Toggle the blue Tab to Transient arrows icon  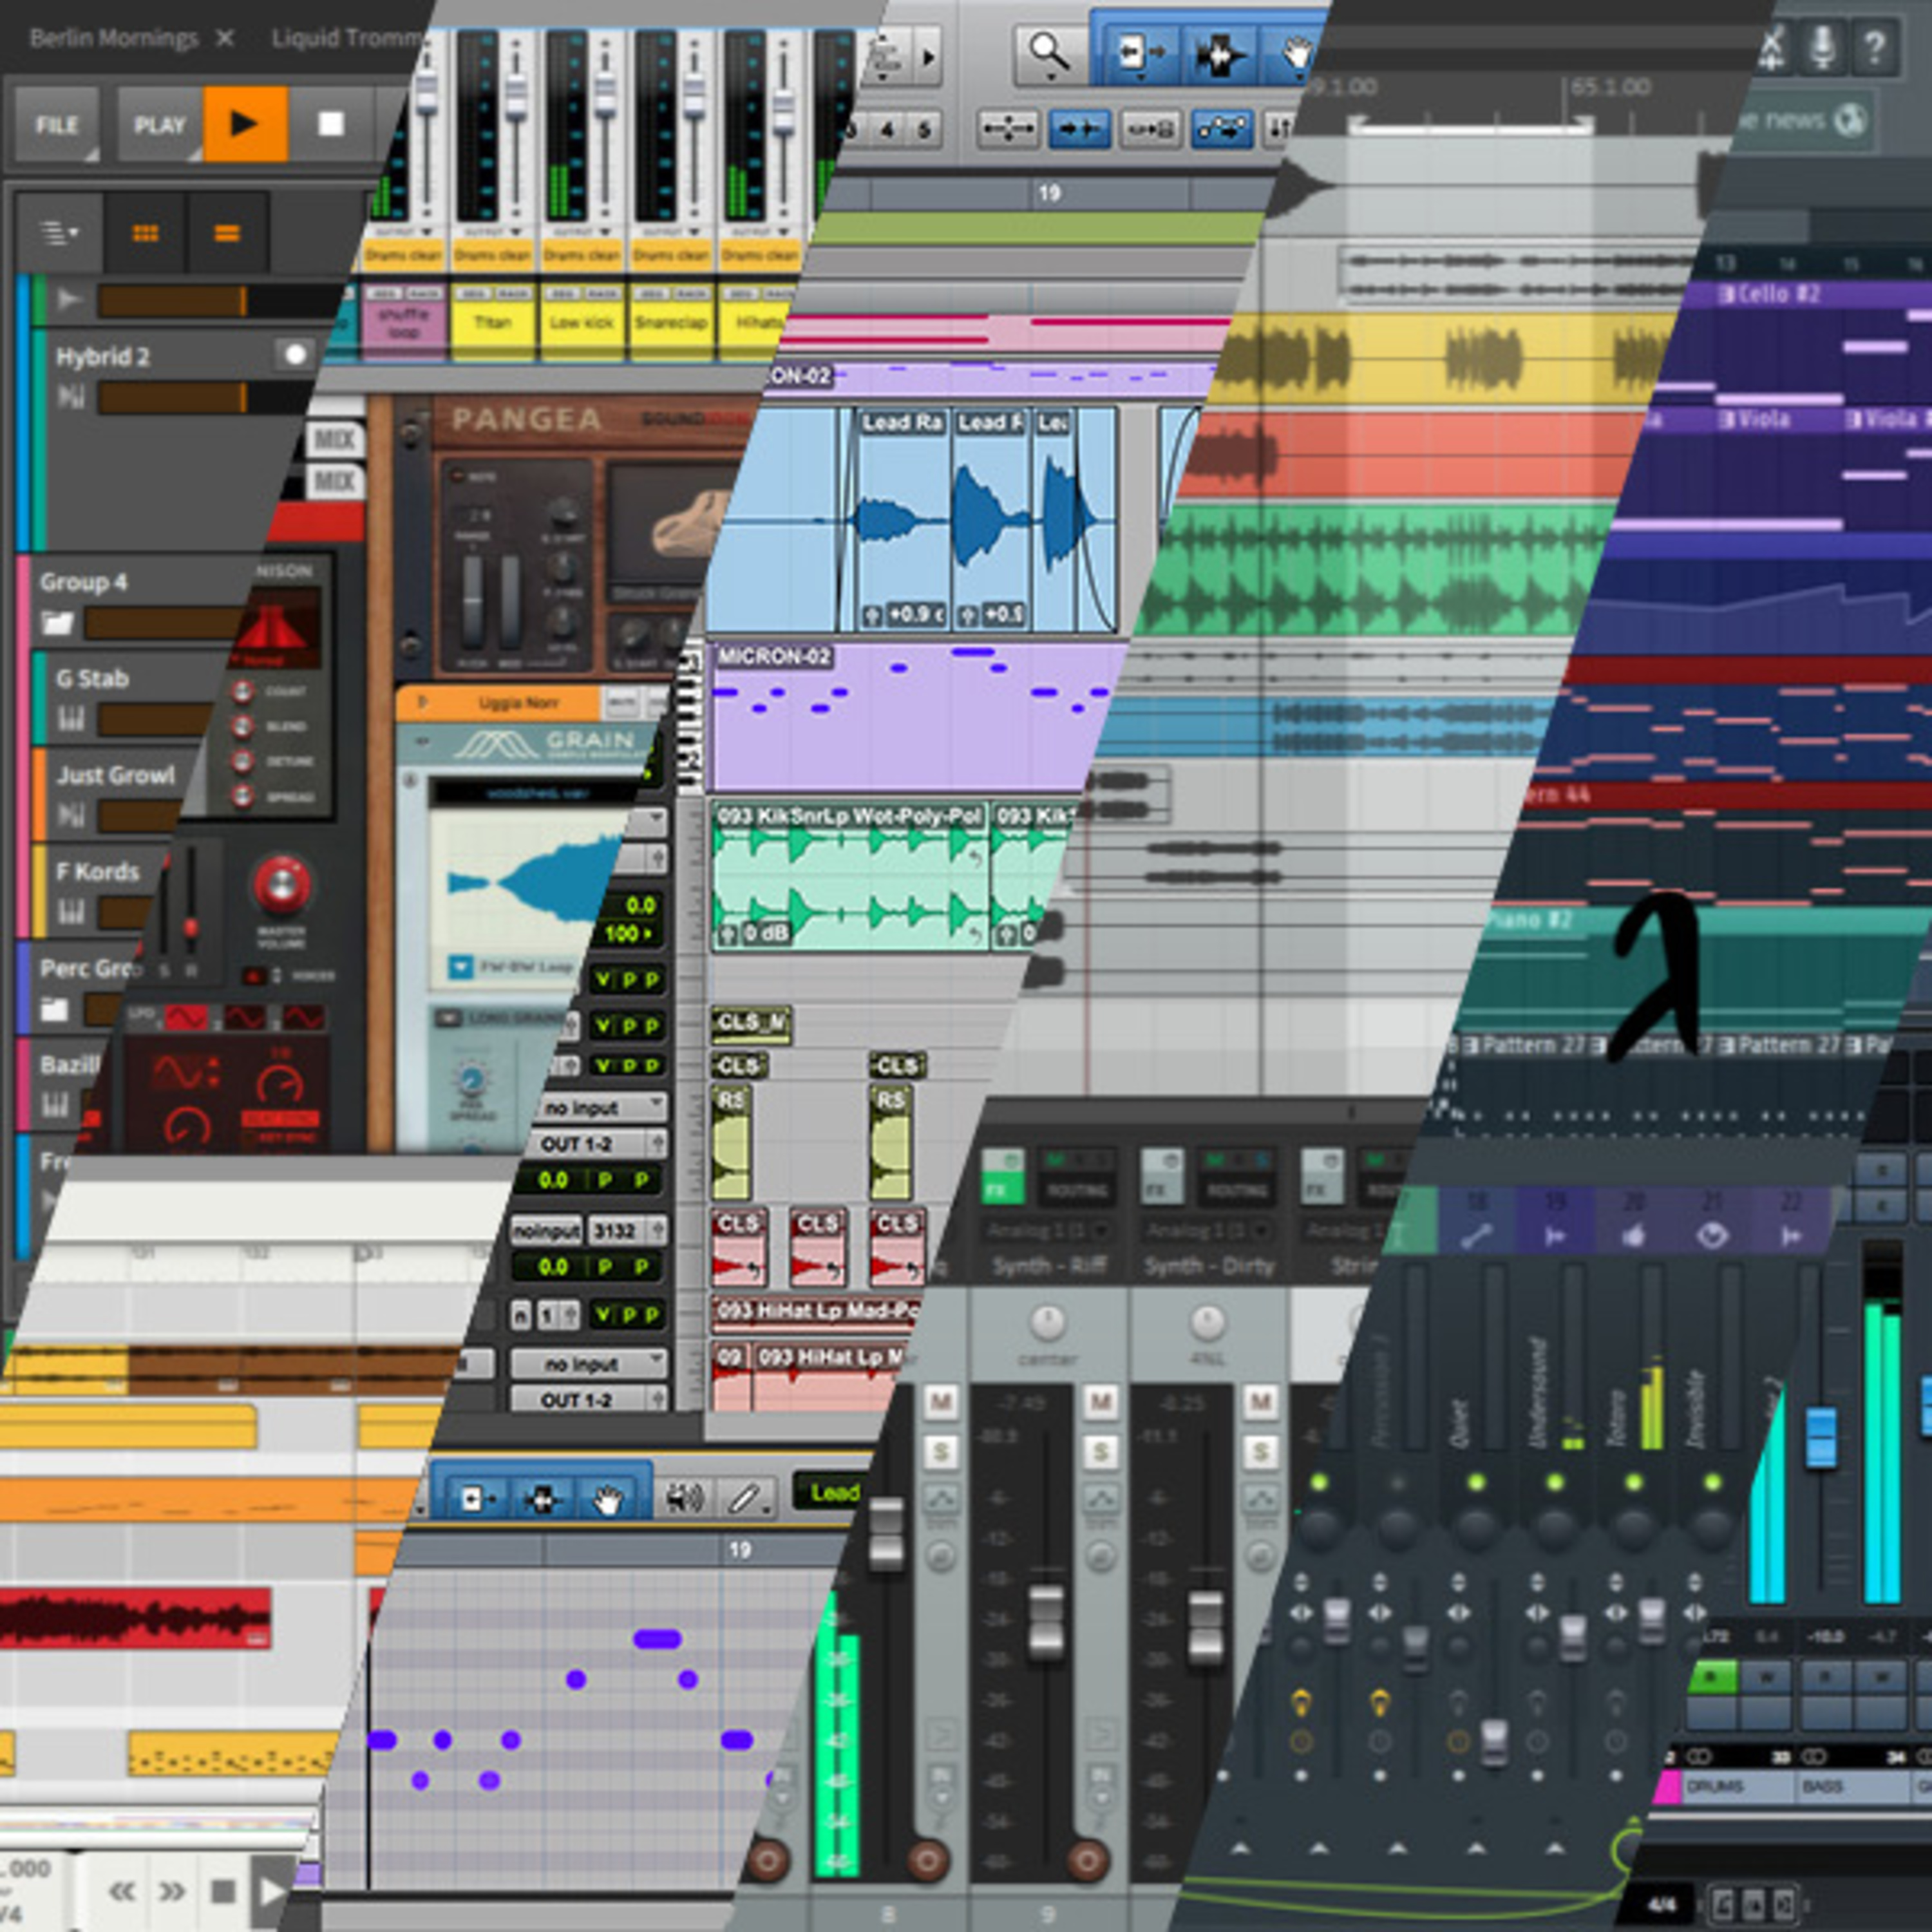pos(1079,129)
